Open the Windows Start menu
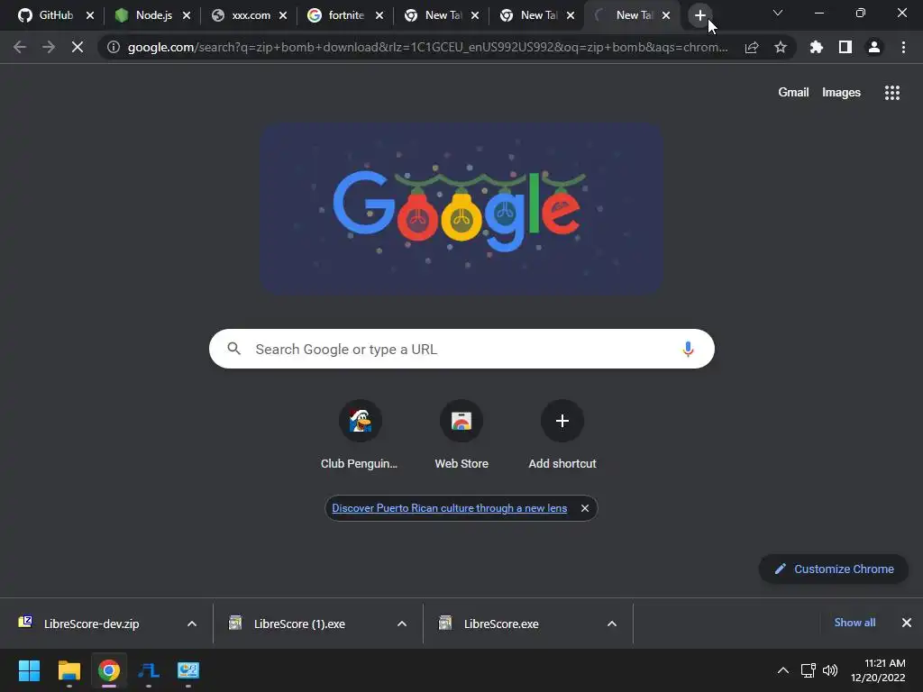 [30, 670]
